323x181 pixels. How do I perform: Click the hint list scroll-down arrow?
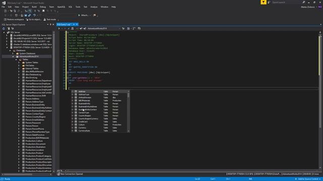click(129, 131)
